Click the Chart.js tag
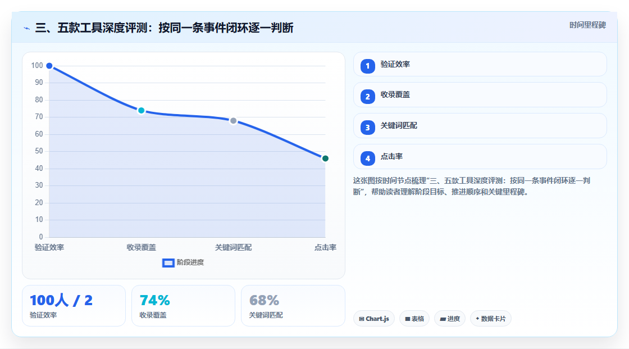The image size is (629, 349). click(x=374, y=319)
